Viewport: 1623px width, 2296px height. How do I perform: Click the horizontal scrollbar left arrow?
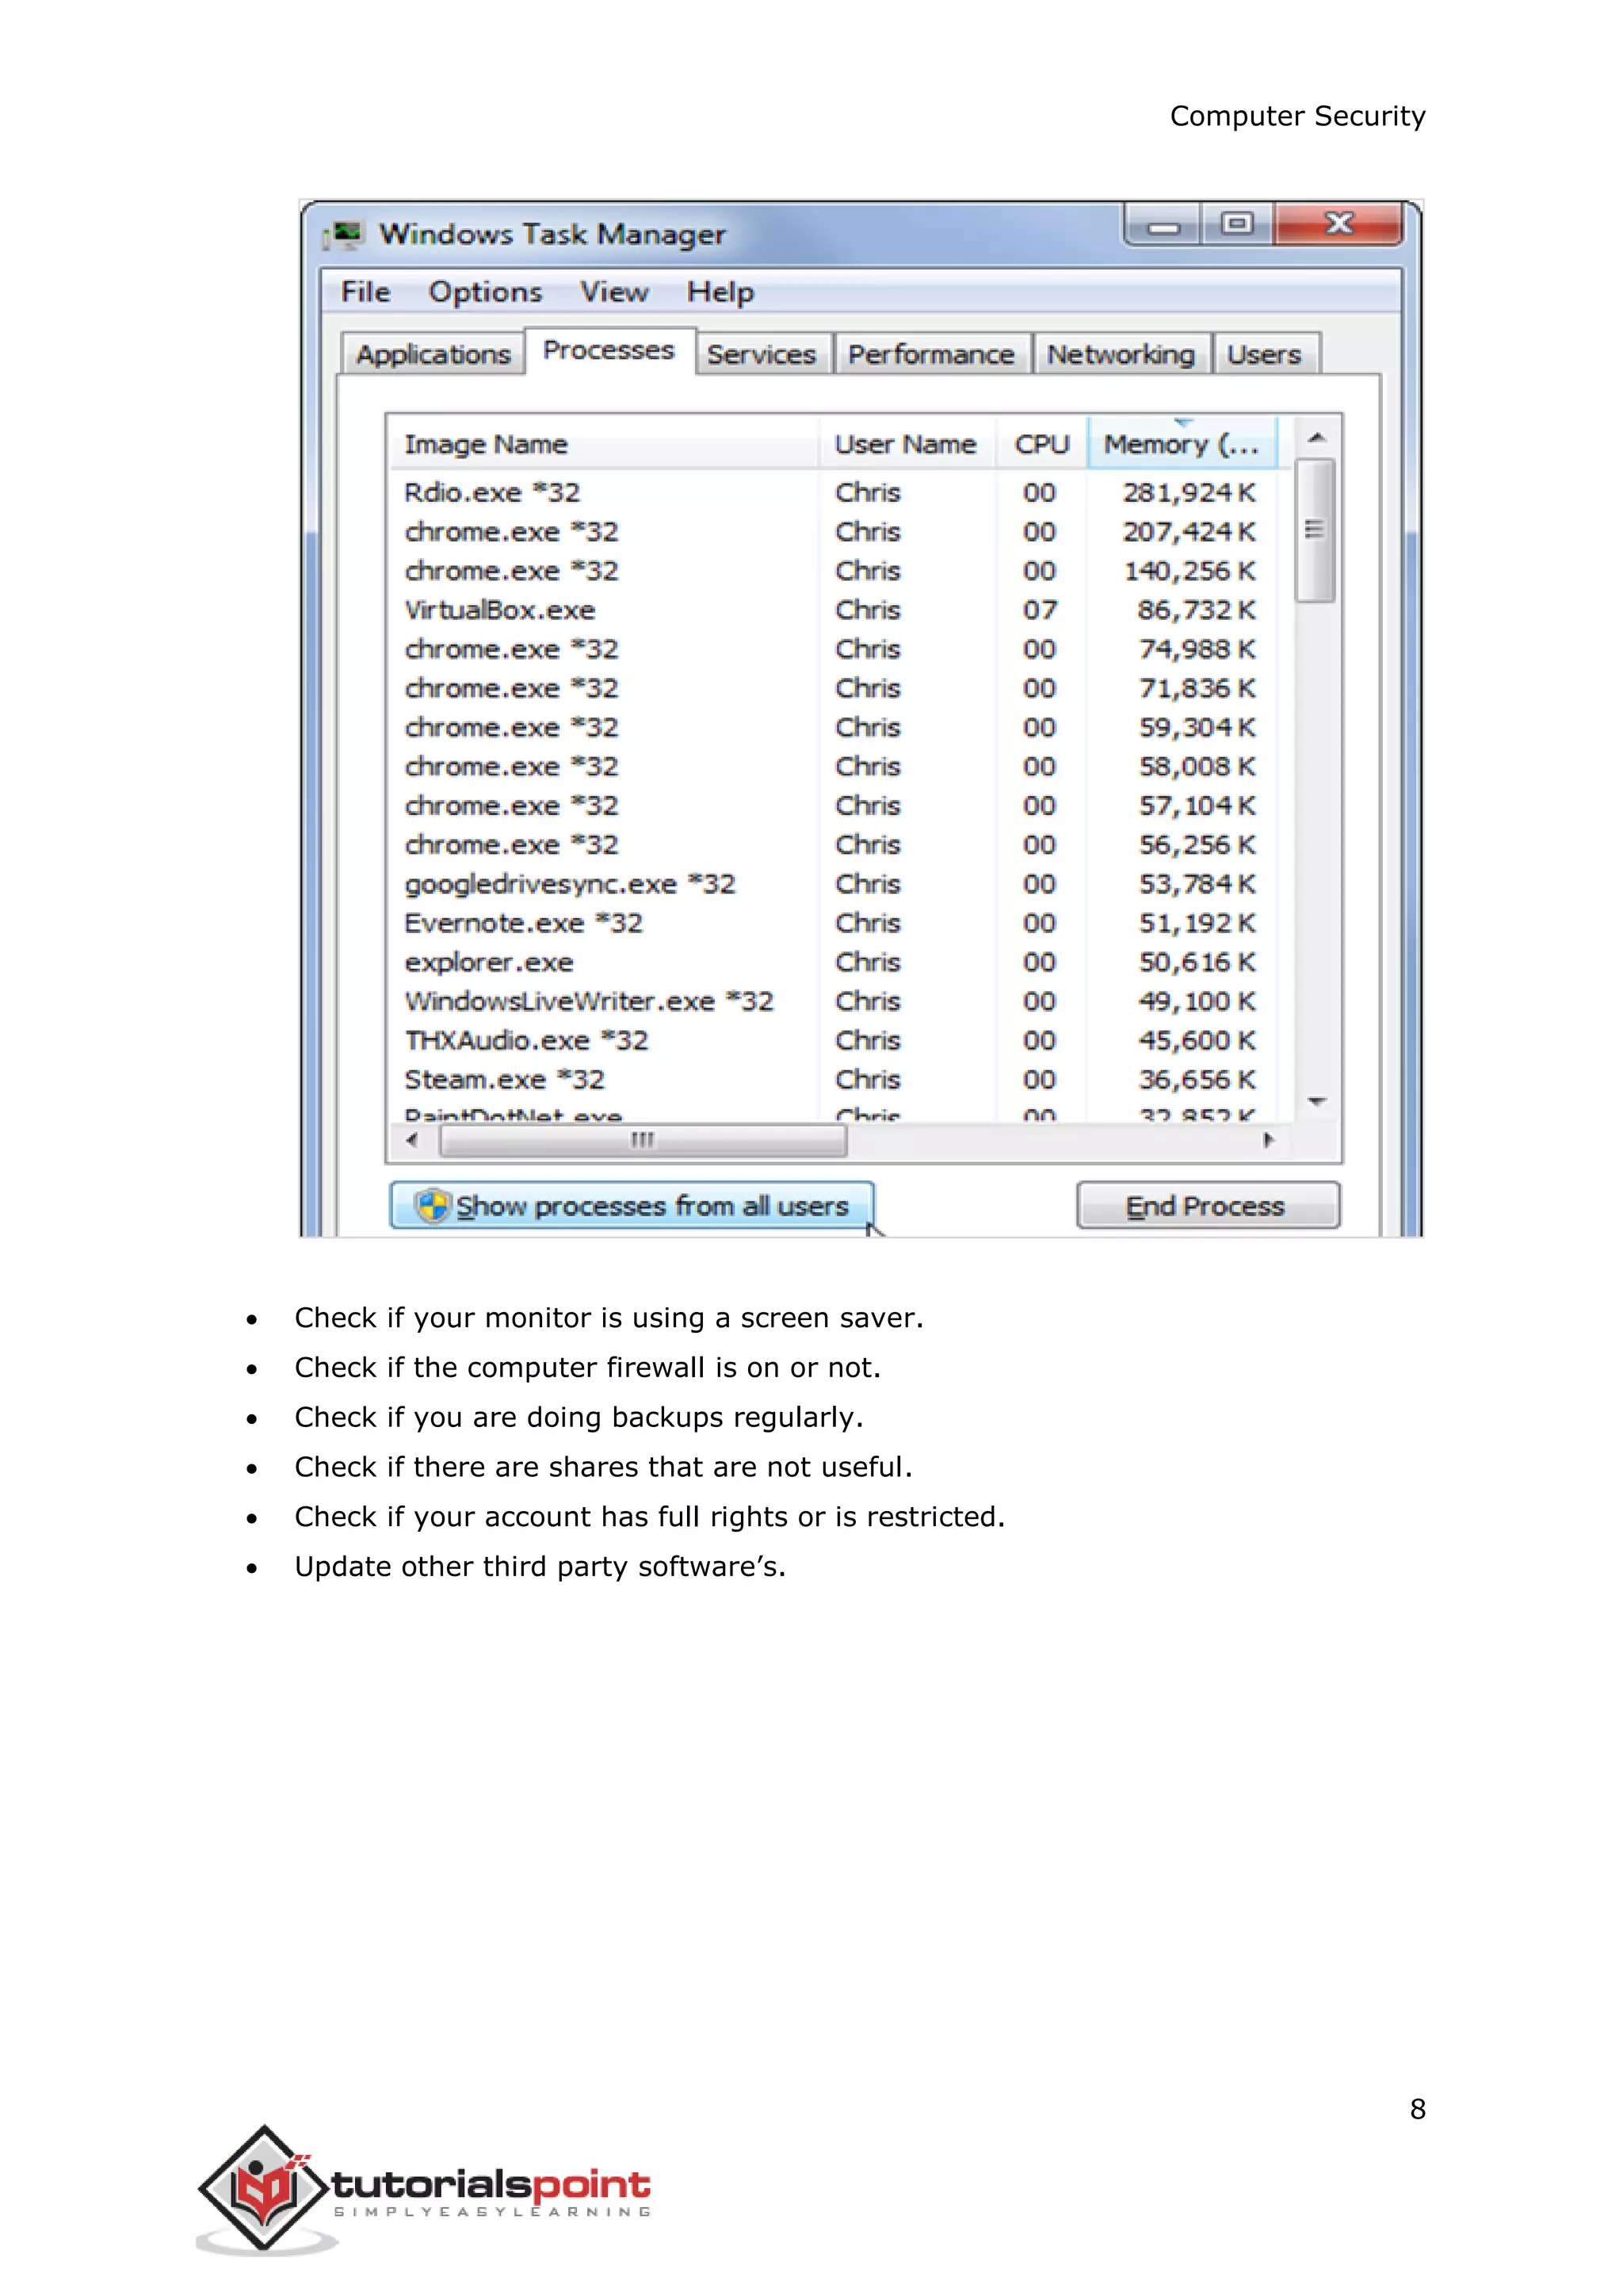click(x=412, y=1140)
